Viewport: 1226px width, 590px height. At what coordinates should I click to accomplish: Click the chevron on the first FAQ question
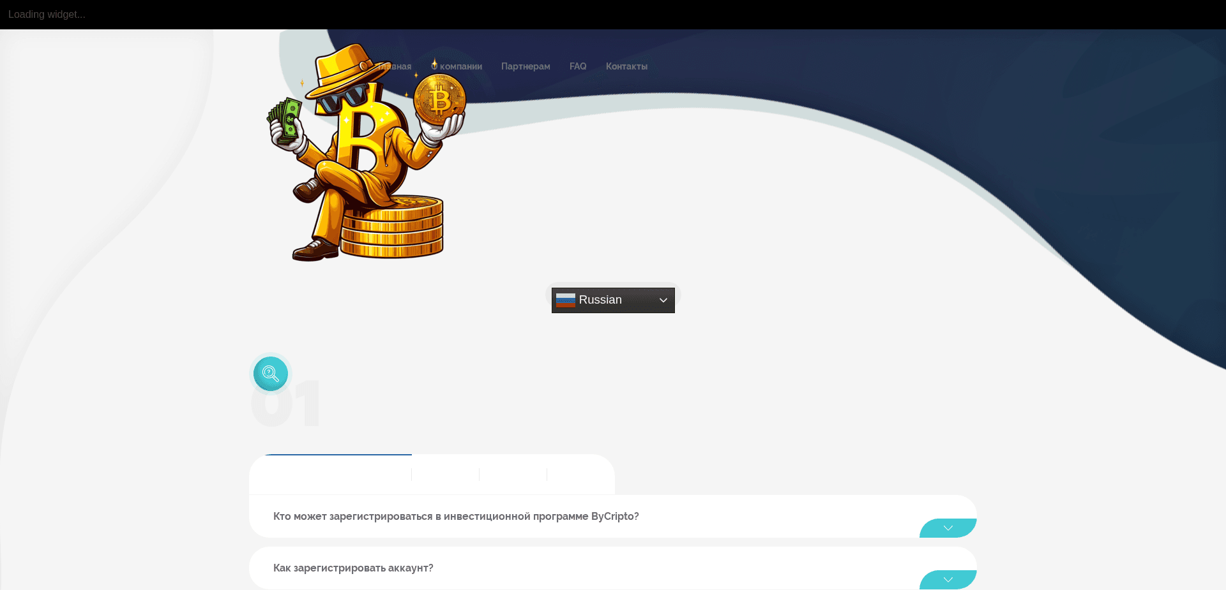[948, 528]
